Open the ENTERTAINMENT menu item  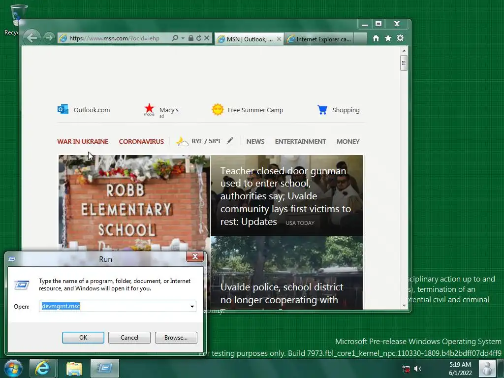point(300,141)
